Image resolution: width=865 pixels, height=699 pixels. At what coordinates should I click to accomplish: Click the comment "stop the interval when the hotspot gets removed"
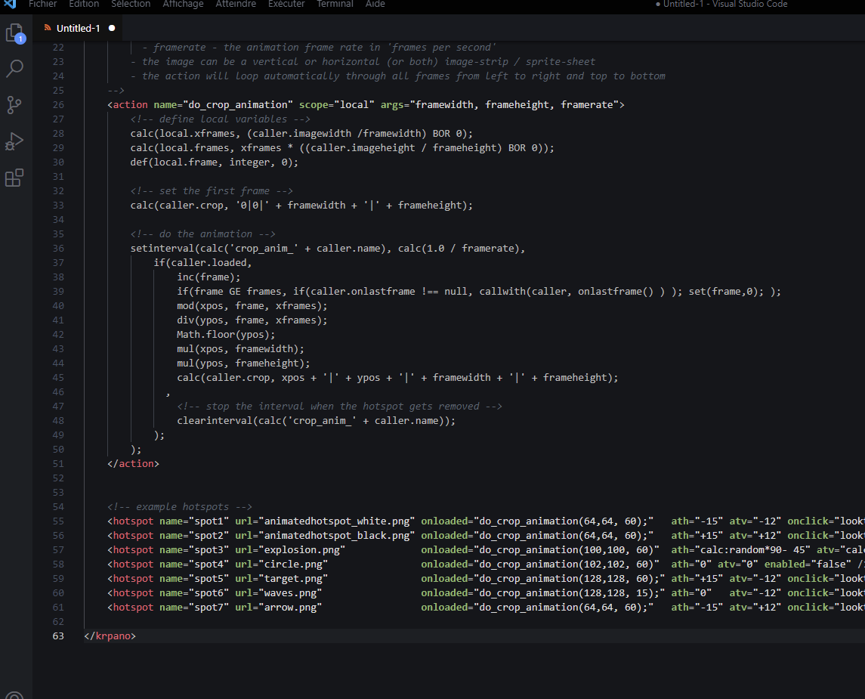340,406
